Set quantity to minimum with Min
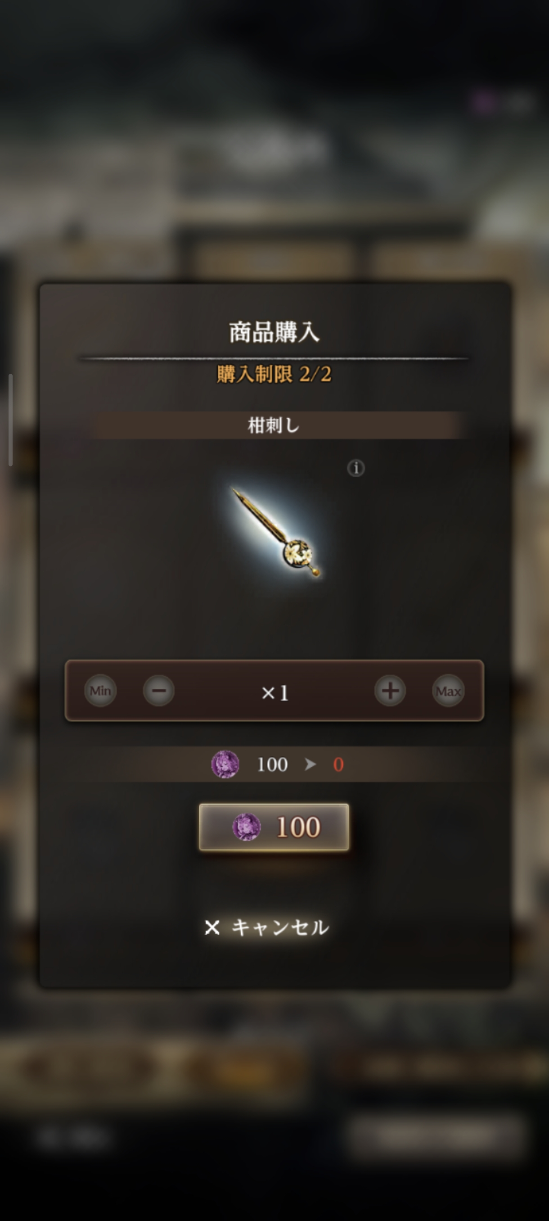549x1221 pixels. pos(100,691)
